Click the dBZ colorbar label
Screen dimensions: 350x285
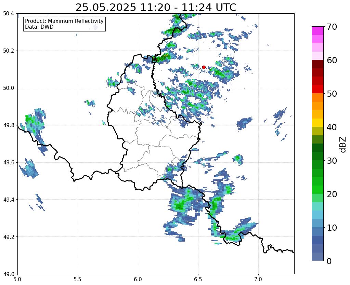(343, 145)
